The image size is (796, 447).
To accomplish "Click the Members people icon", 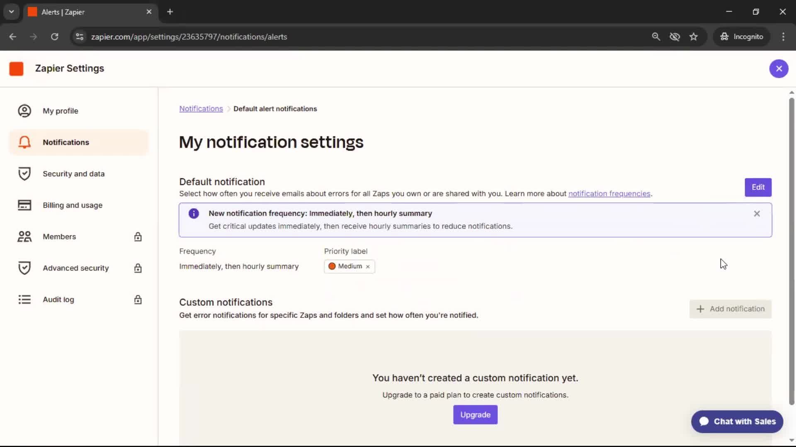I will pyautogui.click(x=24, y=237).
